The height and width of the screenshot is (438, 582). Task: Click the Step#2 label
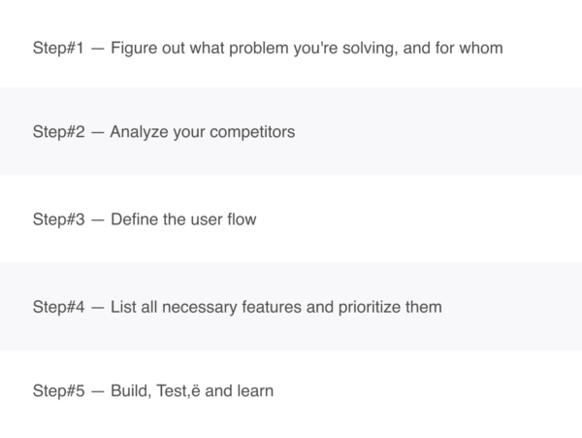click(x=58, y=131)
